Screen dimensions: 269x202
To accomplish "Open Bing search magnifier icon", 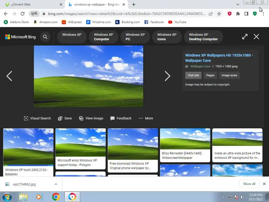I will 45,37.
